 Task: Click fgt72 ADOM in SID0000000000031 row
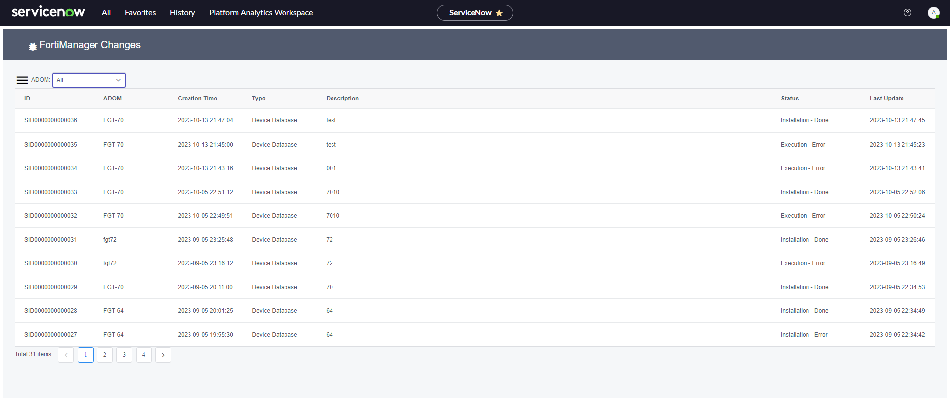(x=110, y=240)
